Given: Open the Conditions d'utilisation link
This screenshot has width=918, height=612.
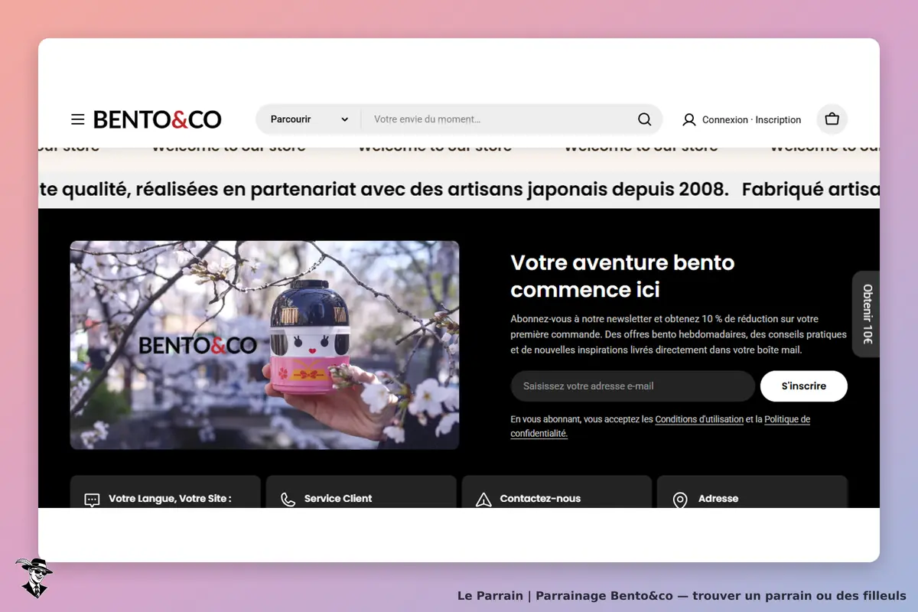Looking at the screenshot, I should pyautogui.click(x=699, y=419).
